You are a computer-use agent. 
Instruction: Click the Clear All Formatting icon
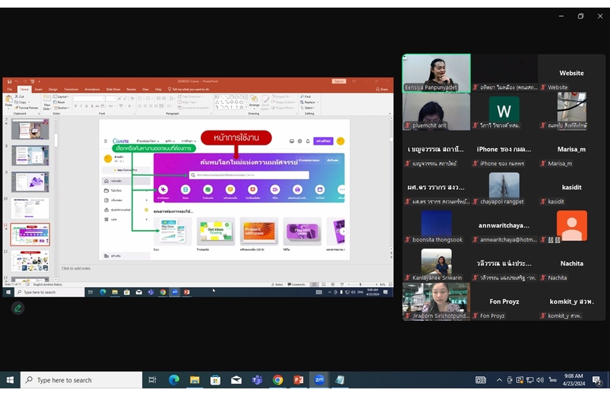[x=132, y=98]
